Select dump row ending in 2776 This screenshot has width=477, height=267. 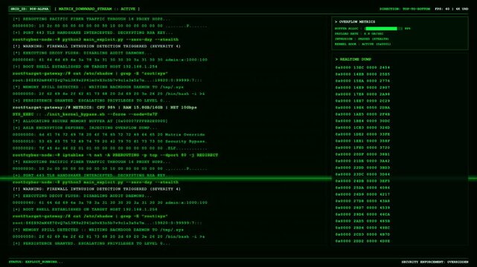pos(362,81)
